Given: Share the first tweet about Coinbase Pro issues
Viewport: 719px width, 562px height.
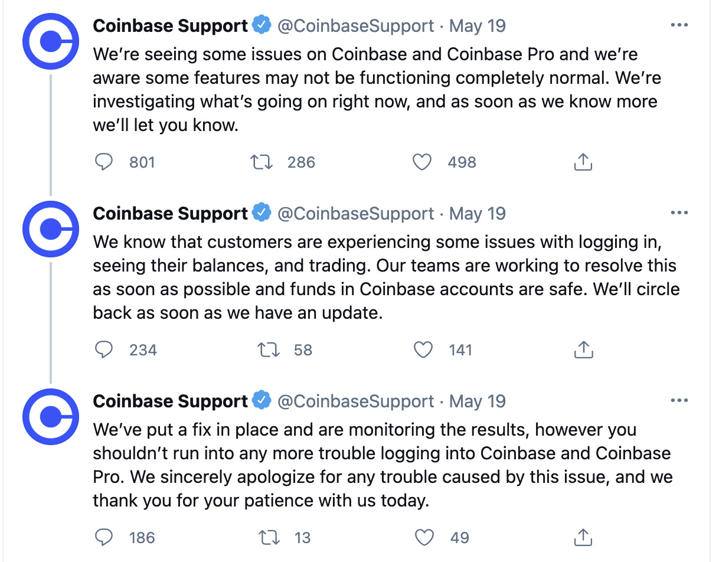Looking at the screenshot, I should [x=583, y=162].
